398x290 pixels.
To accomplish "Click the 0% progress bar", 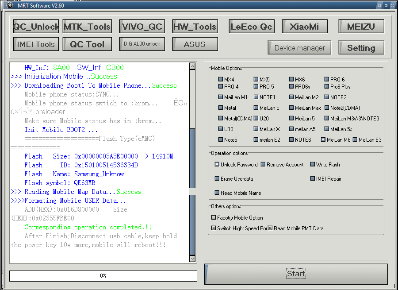I will pyautogui.click(x=103, y=276).
